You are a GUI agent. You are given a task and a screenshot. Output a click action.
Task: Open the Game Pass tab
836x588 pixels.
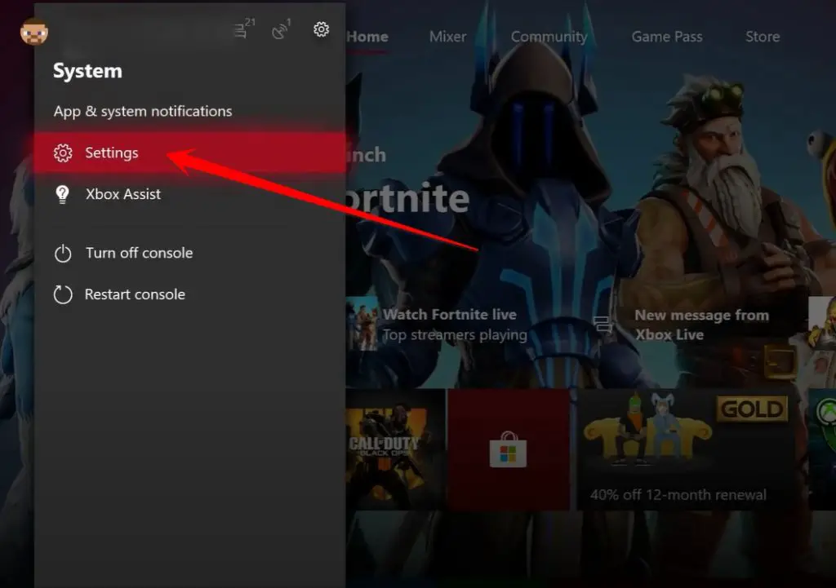pyautogui.click(x=667, y=37)
